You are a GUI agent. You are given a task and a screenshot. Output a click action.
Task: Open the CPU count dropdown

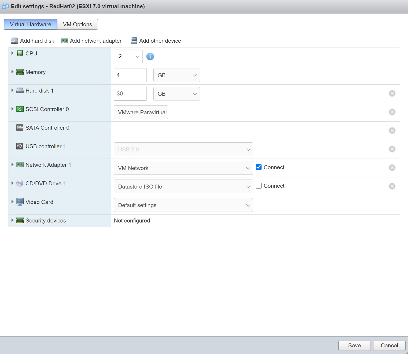pos(128,56)
